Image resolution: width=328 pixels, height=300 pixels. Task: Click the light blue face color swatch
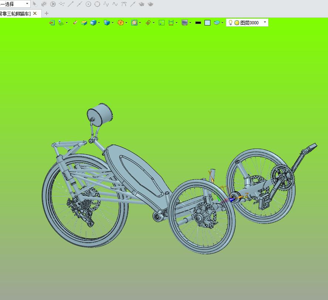[207, 23]
